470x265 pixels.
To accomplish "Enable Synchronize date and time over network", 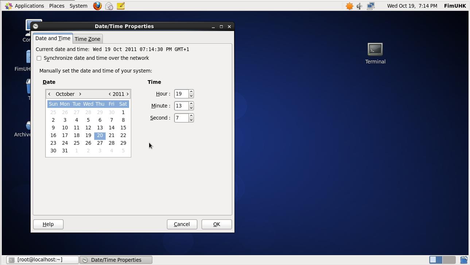I will [39, 58].
